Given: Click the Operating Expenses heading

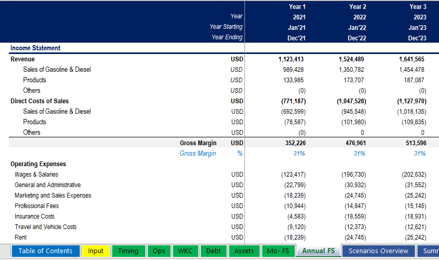Looking at the screenshot, I should [38, 164].
